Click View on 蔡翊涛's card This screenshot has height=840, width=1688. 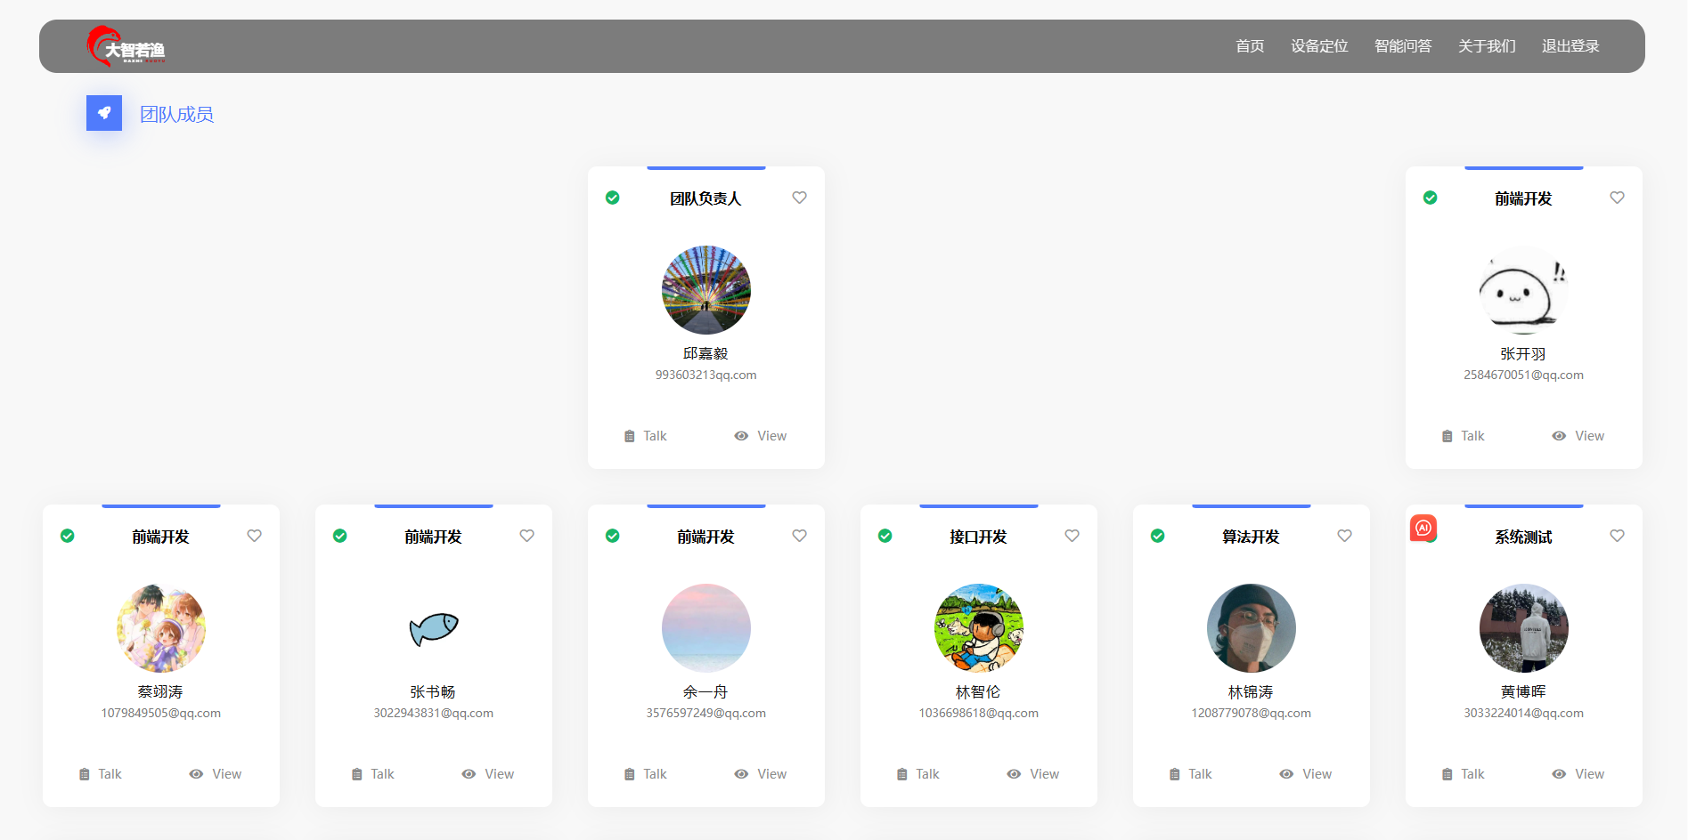point(216,774)
